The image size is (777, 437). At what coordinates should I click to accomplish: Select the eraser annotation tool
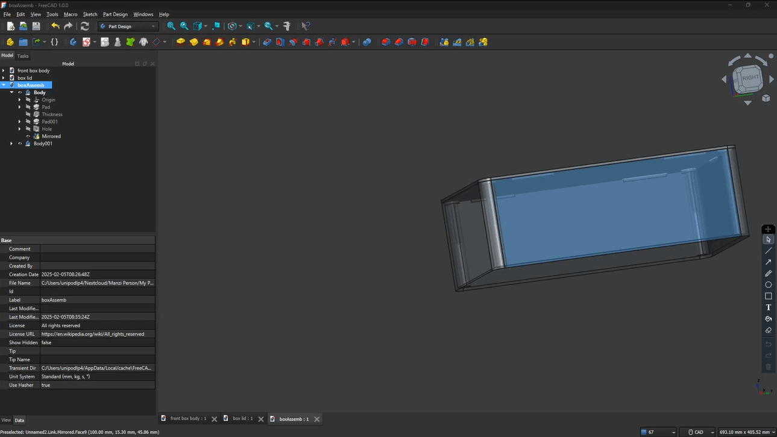768,330
